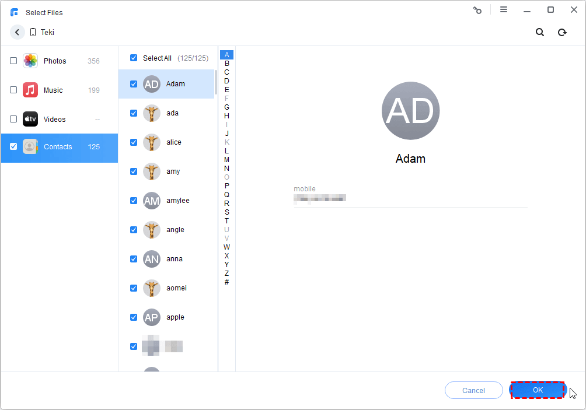The height and width of the screenshot is (410, 586).
Task: Toggle the Photos checkbox
Action: [x=13, y=61]
